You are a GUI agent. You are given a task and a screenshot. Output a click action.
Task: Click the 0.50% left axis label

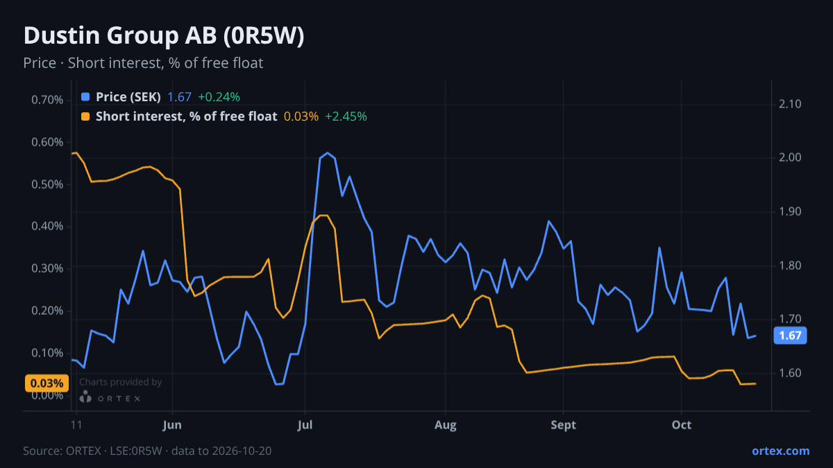(x=47, y=184)
